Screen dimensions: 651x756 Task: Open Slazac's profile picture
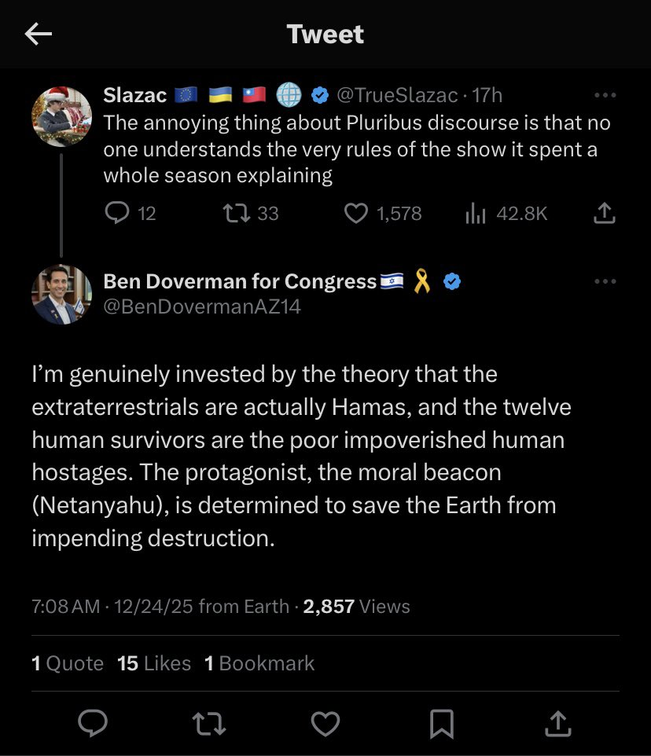pyautogui.click(x=62, y=116)
